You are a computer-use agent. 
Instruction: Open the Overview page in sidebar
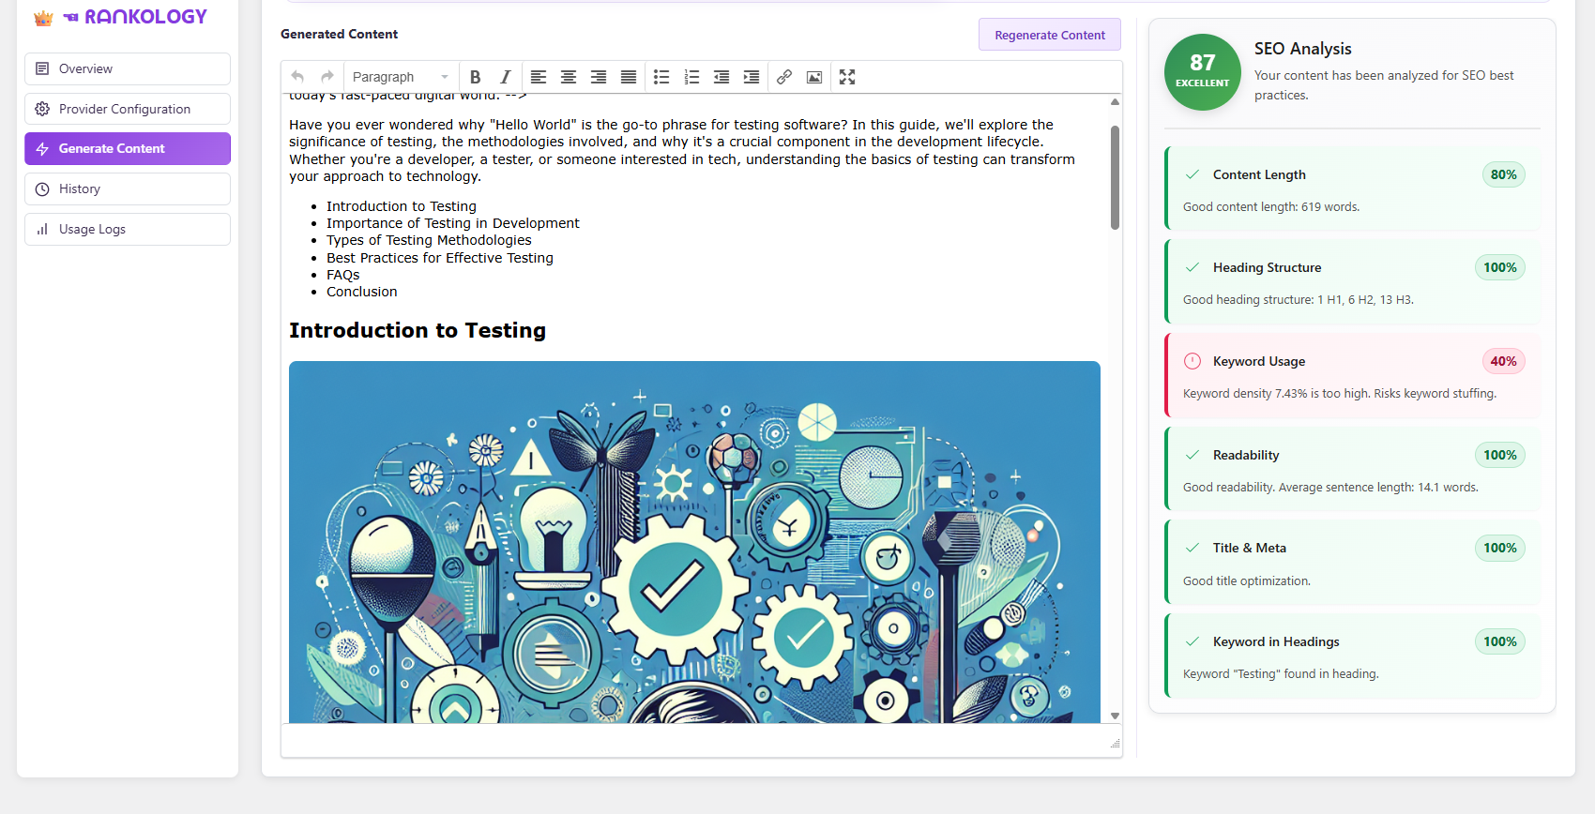(128, 68)
